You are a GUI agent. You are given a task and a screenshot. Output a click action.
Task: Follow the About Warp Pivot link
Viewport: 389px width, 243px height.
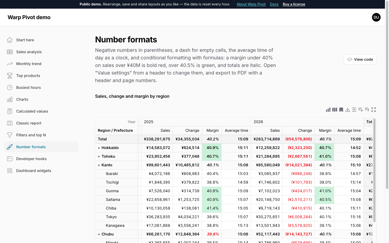(251, 4)
